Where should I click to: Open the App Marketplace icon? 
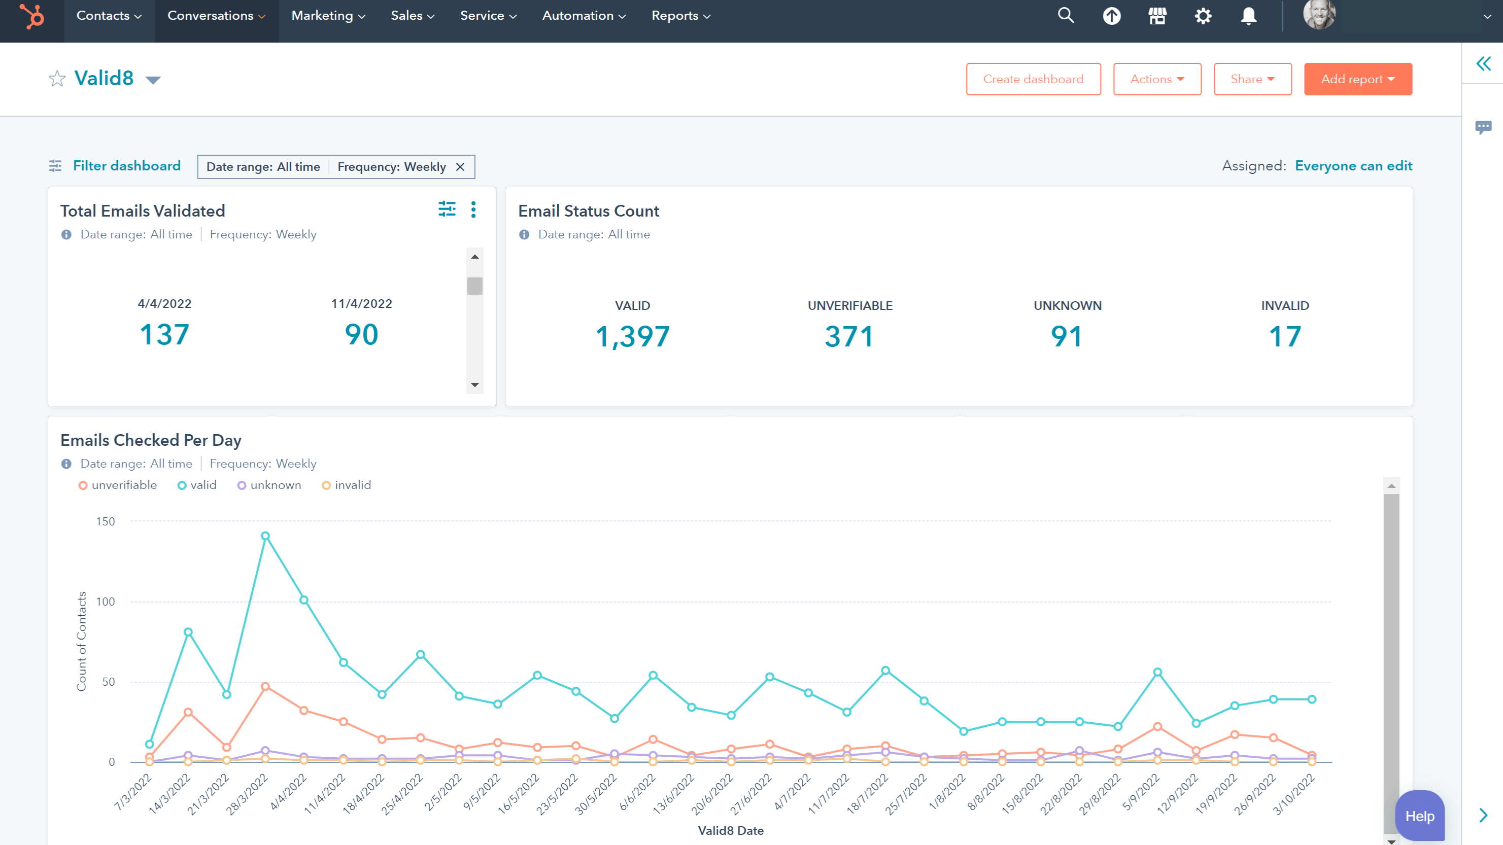coord(1157,16)
